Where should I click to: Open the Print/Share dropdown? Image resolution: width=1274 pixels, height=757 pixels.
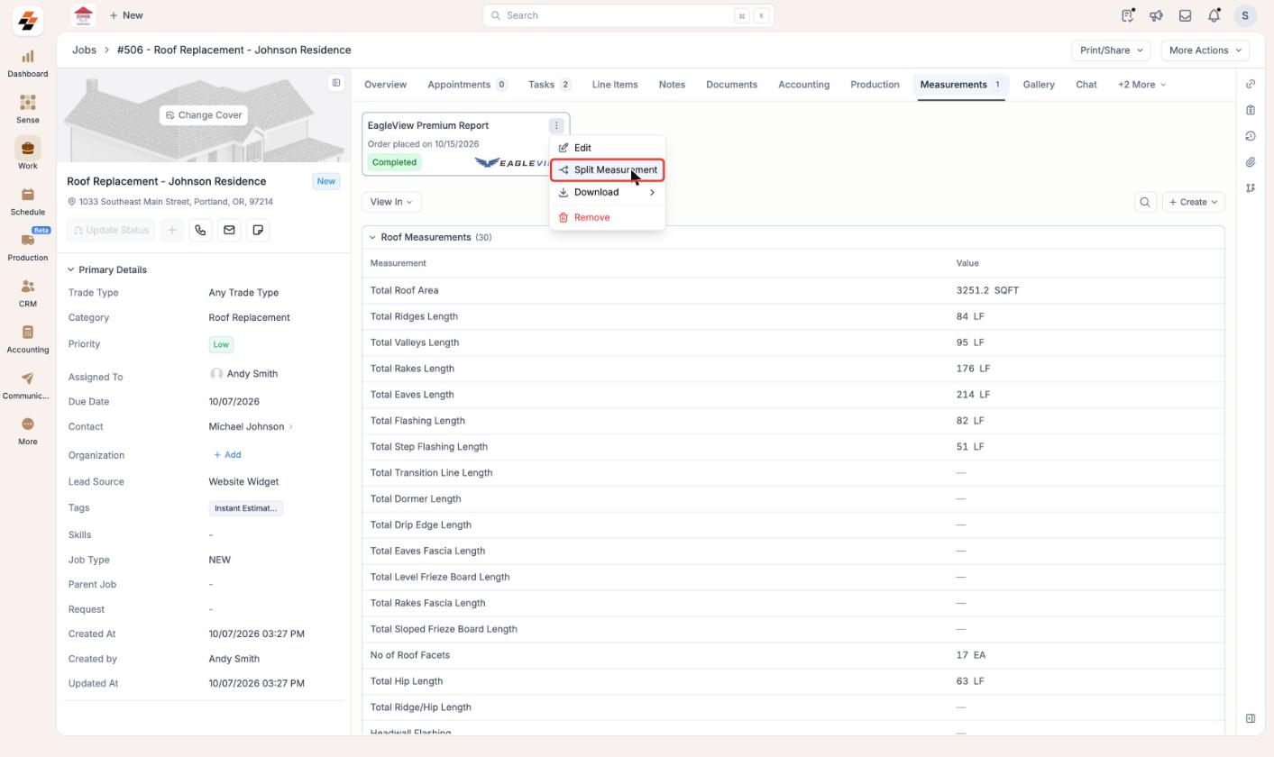tap(1111, 50)
